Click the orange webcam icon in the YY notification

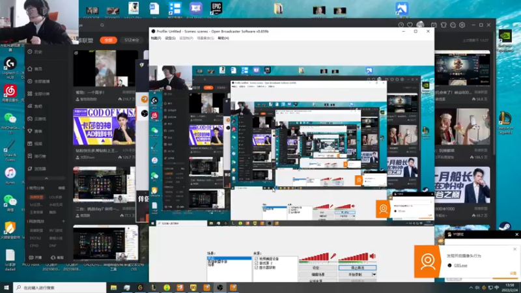click(x=427, y=262)
